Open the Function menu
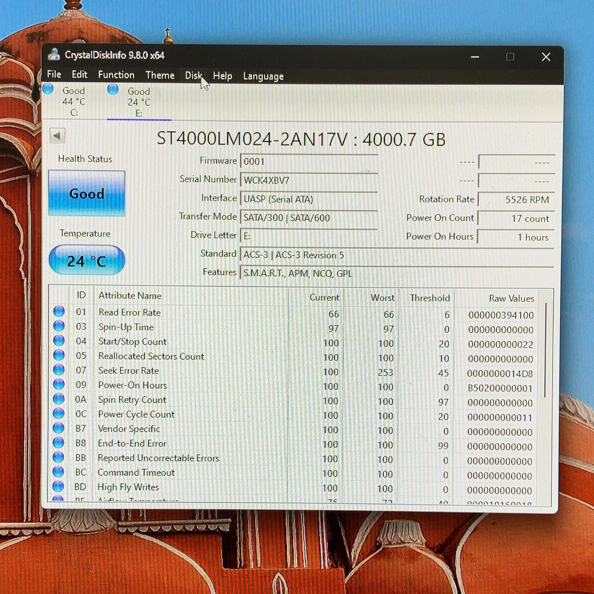594x594 pixels. click(x=116, y=75)
